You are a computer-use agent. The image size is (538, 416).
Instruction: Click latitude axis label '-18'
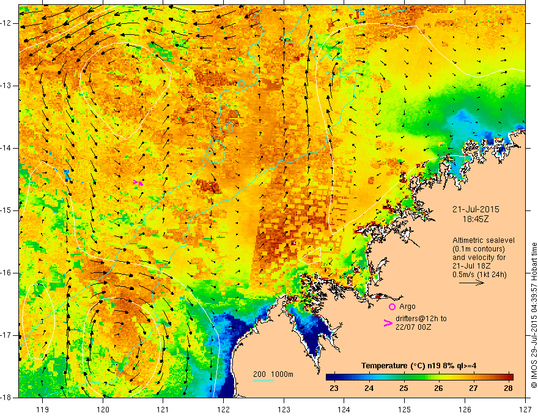tap(7, 398)
